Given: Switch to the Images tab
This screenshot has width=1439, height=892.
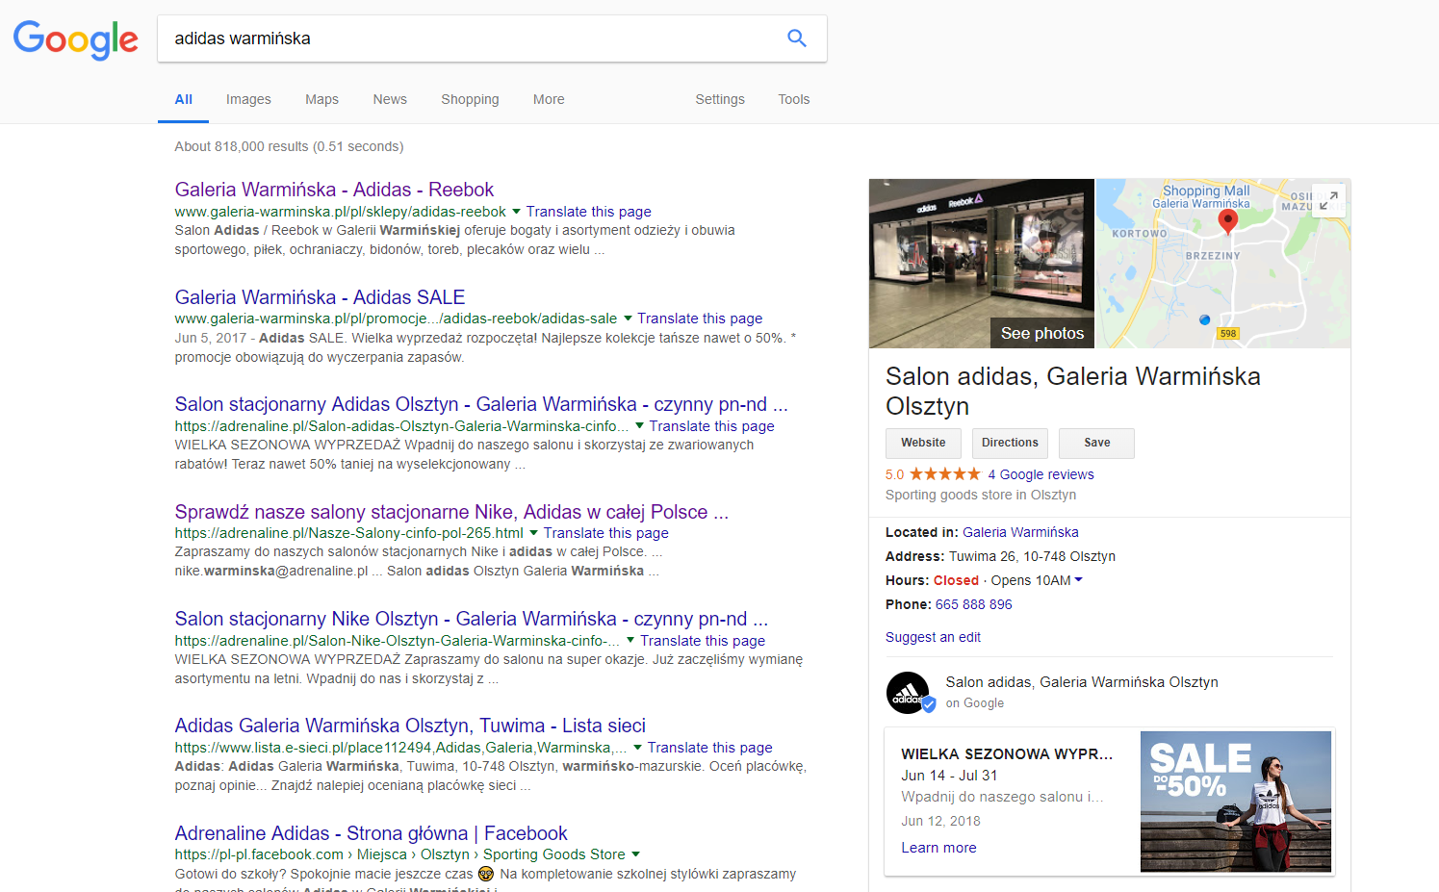Looking at the screenshot, I should (x=248, y=99).
